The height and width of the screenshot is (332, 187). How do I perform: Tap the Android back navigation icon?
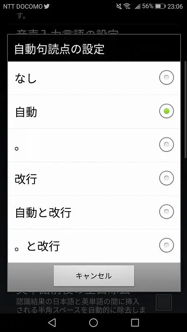[52, 323]
